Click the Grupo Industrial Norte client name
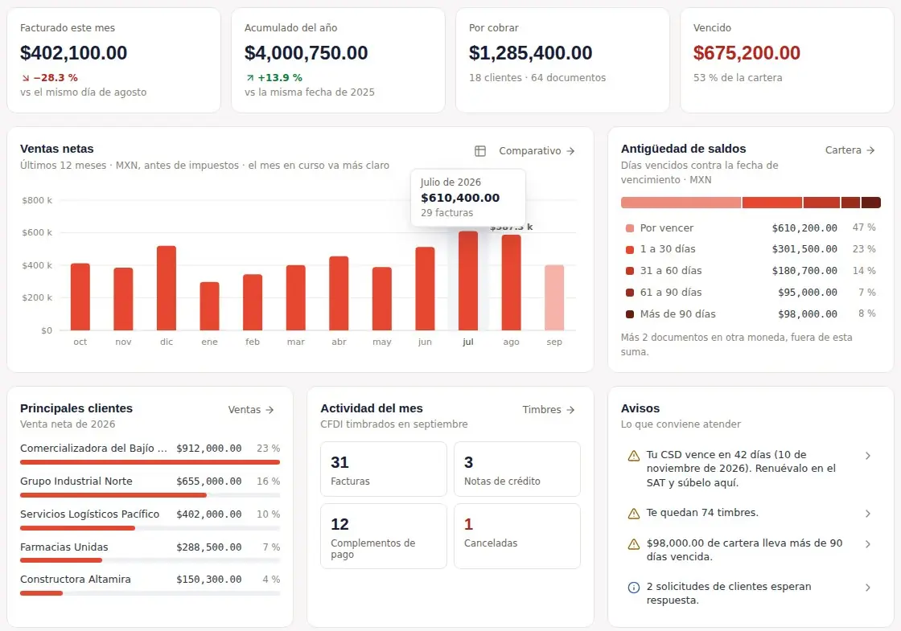Image resolution: width=901 pixels, height=631 pixels. 76,481
